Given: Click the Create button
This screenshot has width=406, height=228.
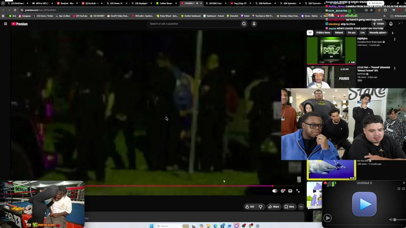Looking at the screenshot, I should point(378,24).
